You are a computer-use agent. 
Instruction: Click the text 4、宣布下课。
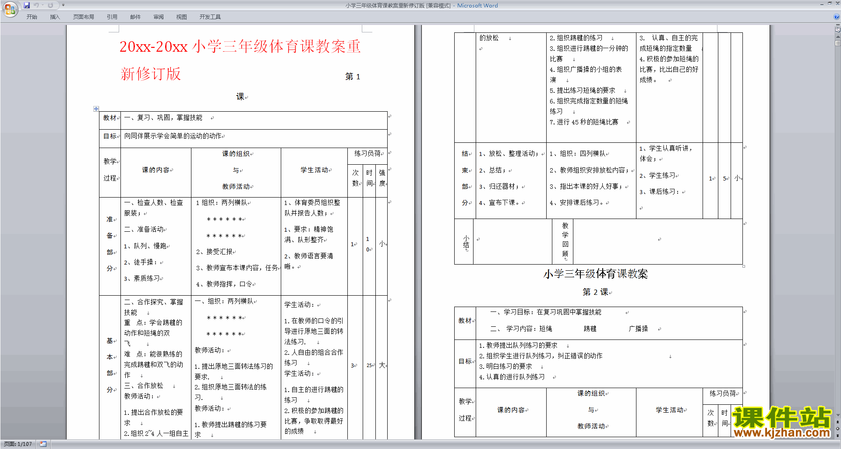(x=499, y=203)
